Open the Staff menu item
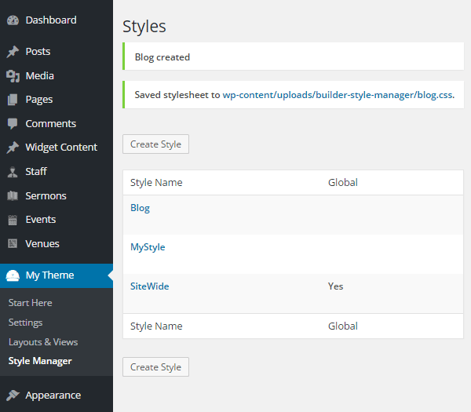Image resolution: width=471 pixels, height=412 pixels. point(57,172)
